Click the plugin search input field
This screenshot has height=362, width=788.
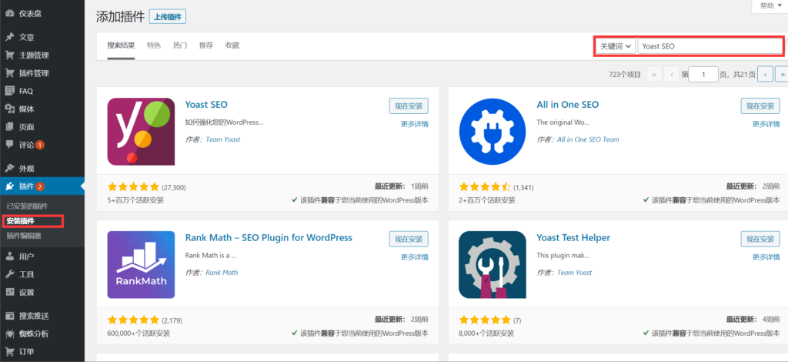coord(710,46)
